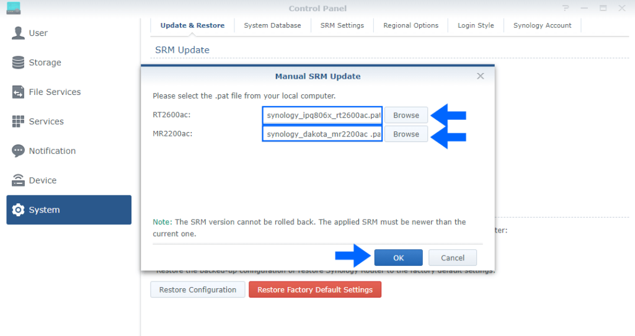
Task: Click the 'Note:' rollback warning text
Action: pyautogui.click(x=309, y=228)
